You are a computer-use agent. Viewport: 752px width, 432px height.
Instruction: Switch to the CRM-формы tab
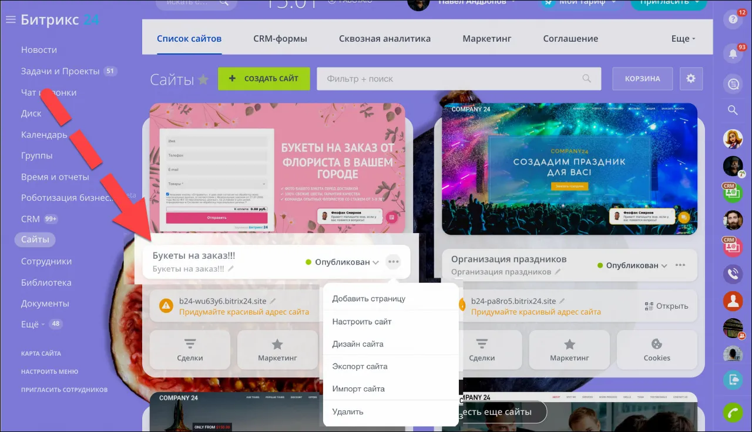[280, 39]
